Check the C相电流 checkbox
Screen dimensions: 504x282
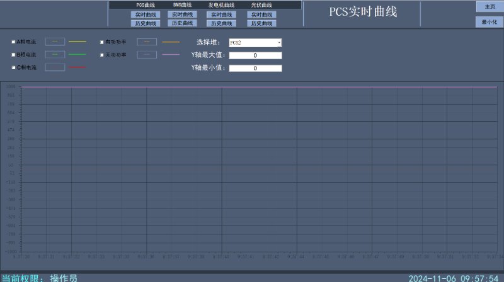[x=13, y=67]
